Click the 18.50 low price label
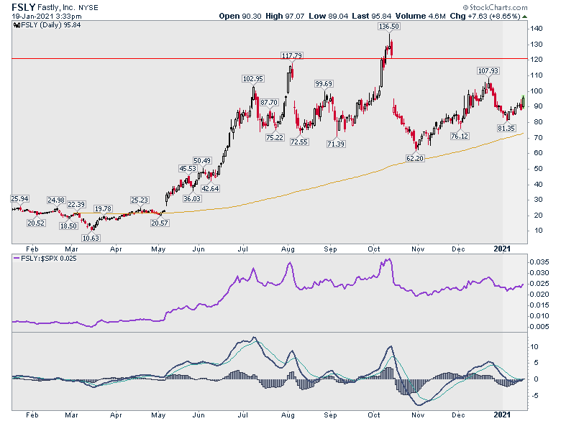 click(x=68, y=226)
